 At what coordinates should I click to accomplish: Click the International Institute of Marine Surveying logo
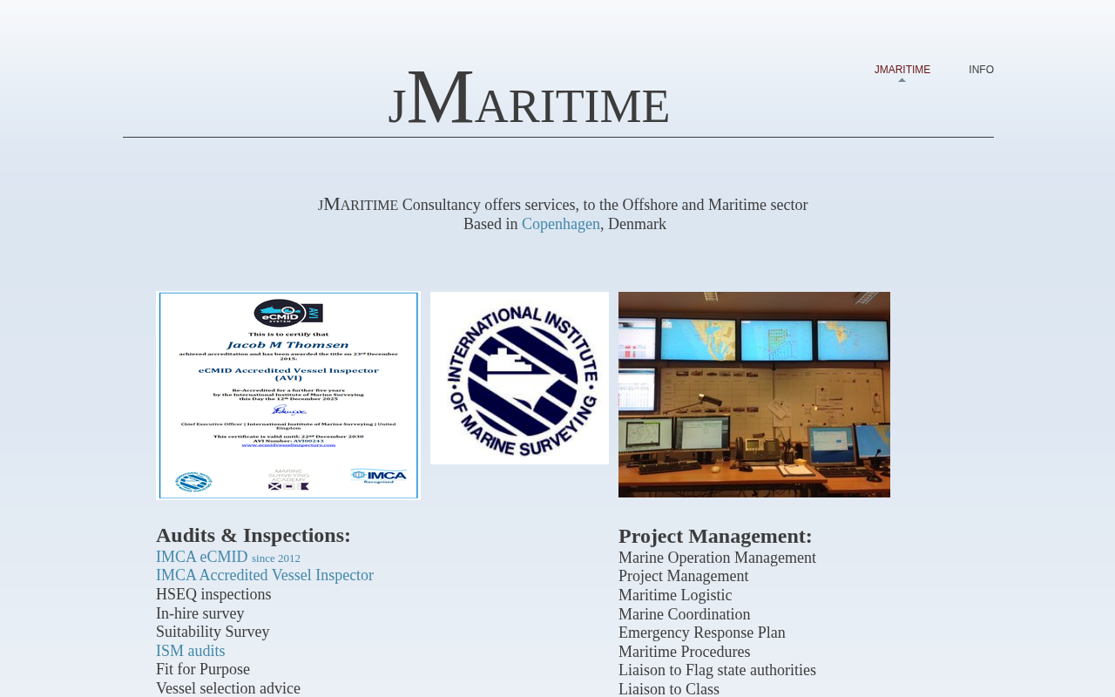coord(520,378)
